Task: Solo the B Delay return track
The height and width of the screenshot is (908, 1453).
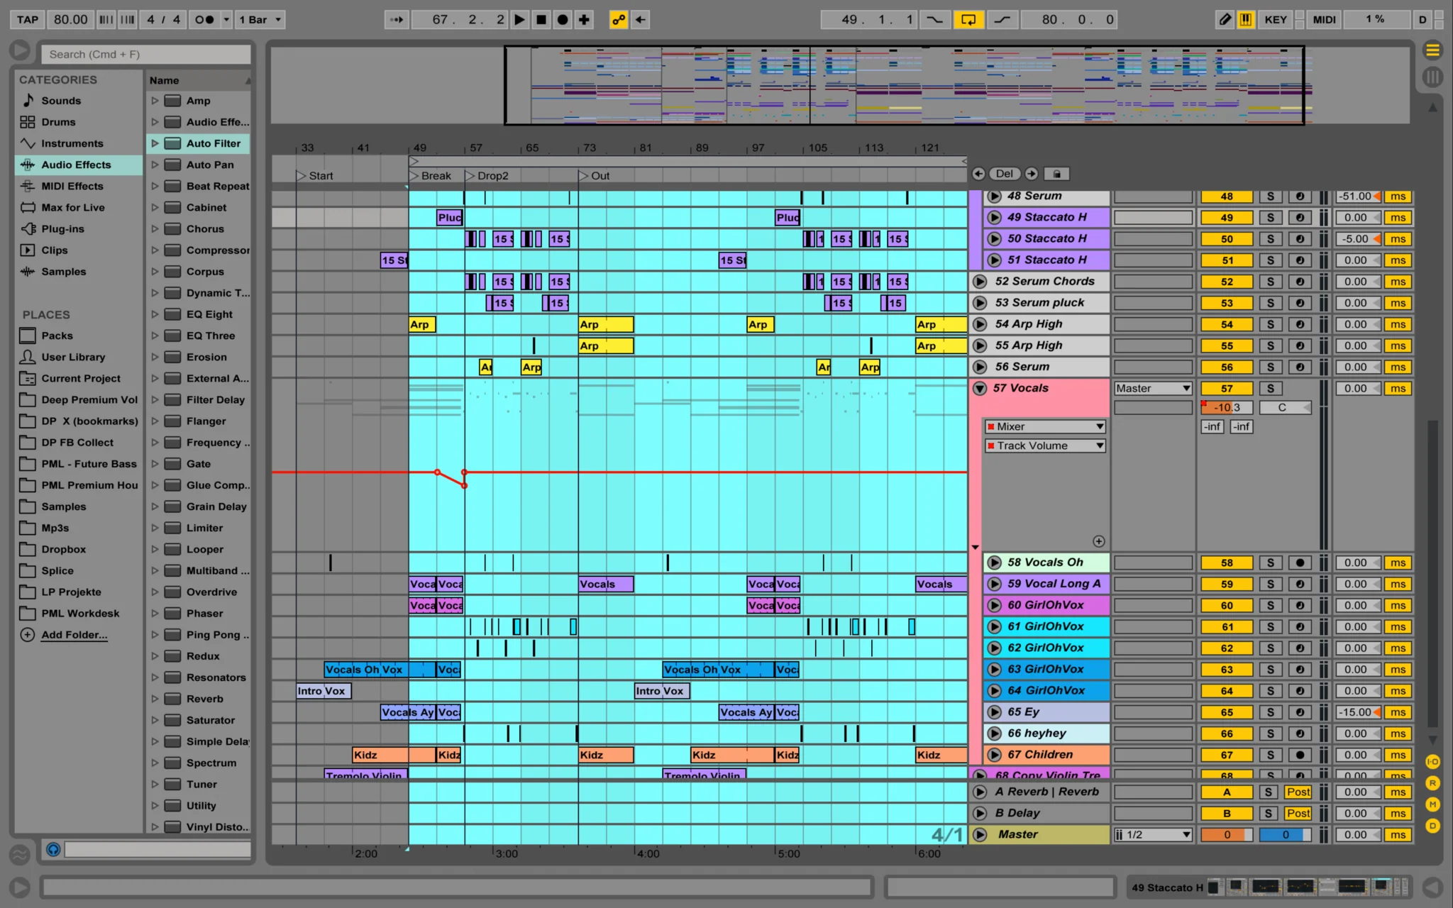Action: tap(1269, 814)
